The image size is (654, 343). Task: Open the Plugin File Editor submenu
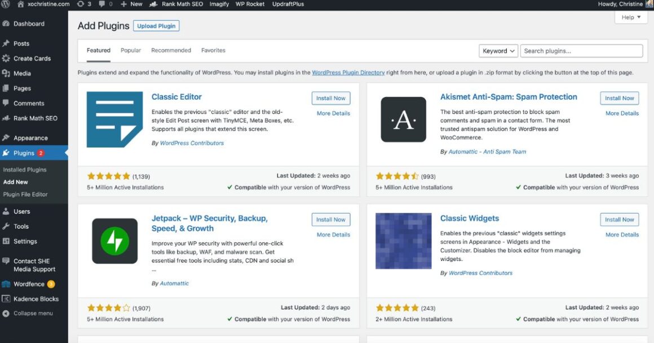(25, 195)
